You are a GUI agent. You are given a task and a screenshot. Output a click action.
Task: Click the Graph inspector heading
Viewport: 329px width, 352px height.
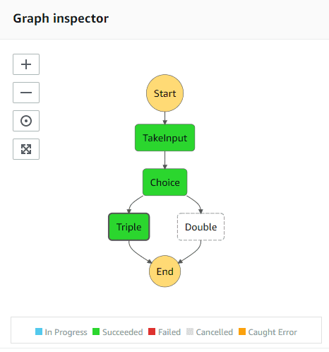(61, 18)
